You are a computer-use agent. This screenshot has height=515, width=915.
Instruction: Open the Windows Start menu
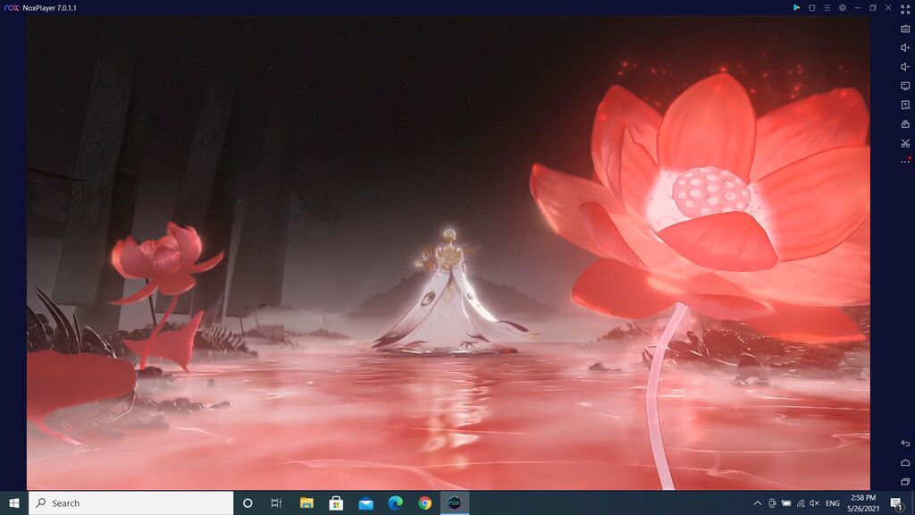click(14, 502)
